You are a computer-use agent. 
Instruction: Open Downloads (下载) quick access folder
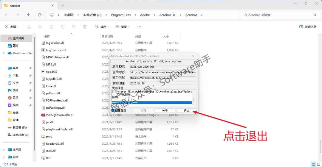pos(13,75)
